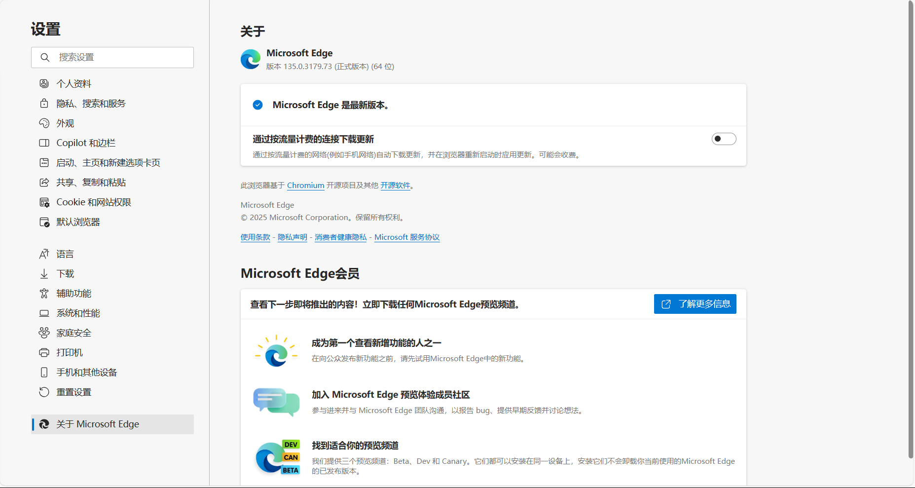
Task: Click the vertical scrollbar on the page
Action: click(911, 229)
